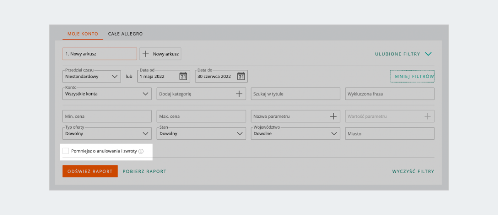Click Wyczyść filtry to reset filters
The image size is (498, 215).
(413, 171)
